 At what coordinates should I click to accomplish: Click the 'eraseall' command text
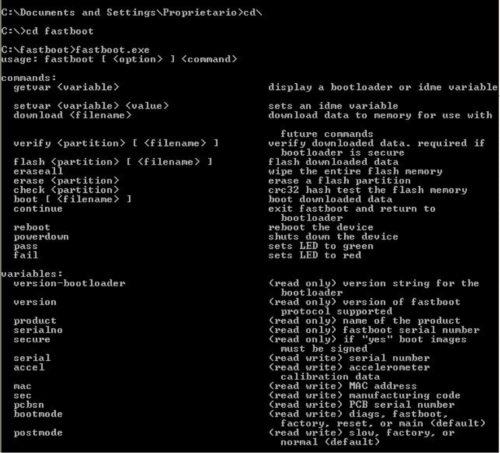[x=38, y=171]
